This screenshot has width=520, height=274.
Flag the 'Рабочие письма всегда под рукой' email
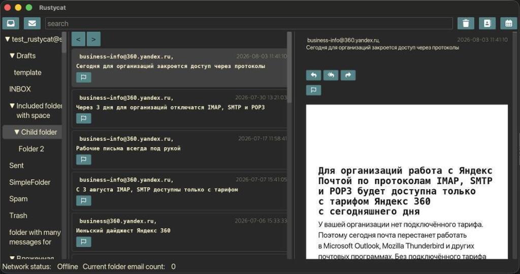pyautogui.click(x=84, y=160)
